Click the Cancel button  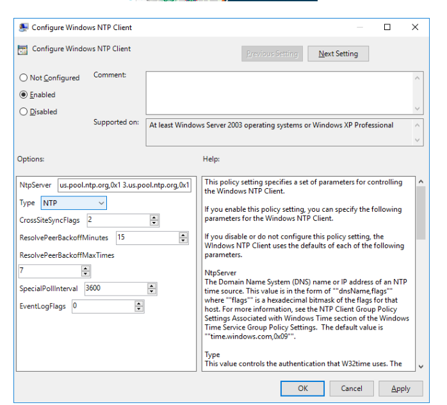pos(352,388)
